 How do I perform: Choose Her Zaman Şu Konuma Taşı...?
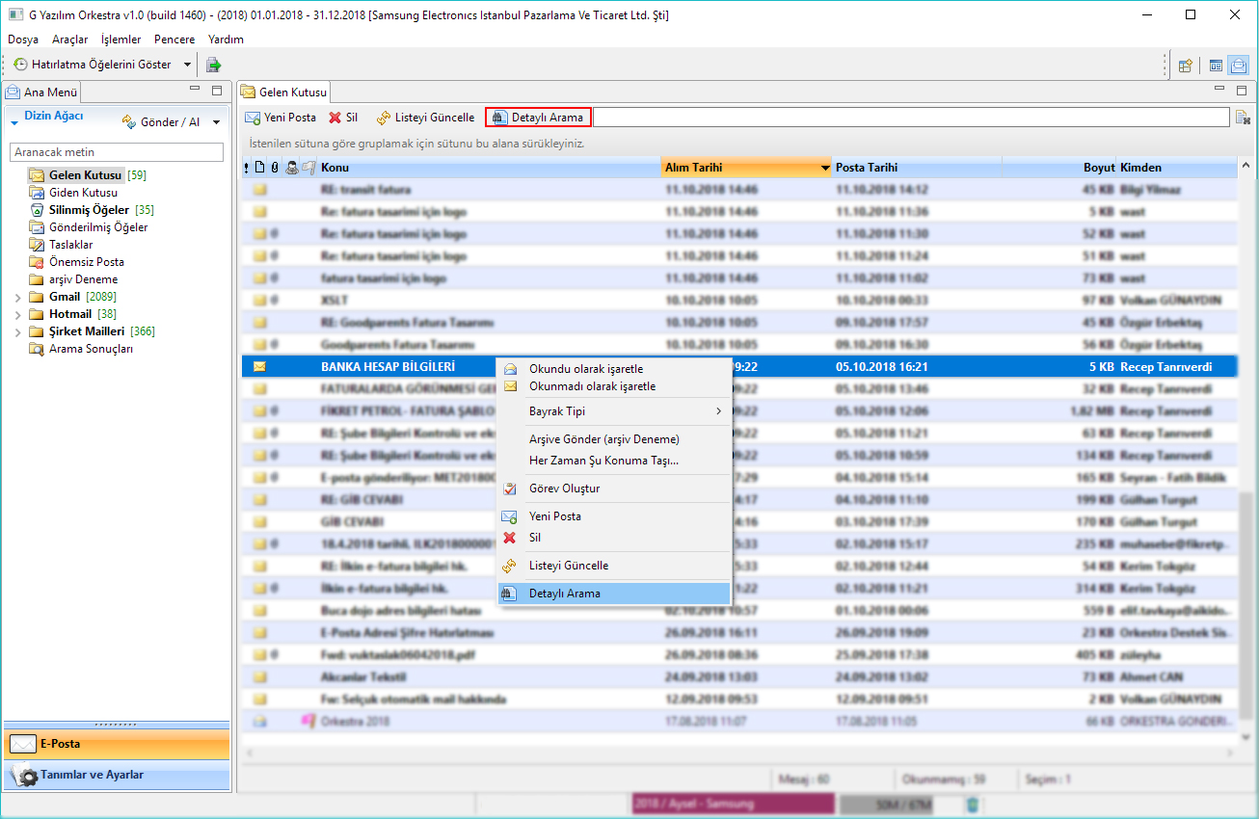[x=614, y=461]
